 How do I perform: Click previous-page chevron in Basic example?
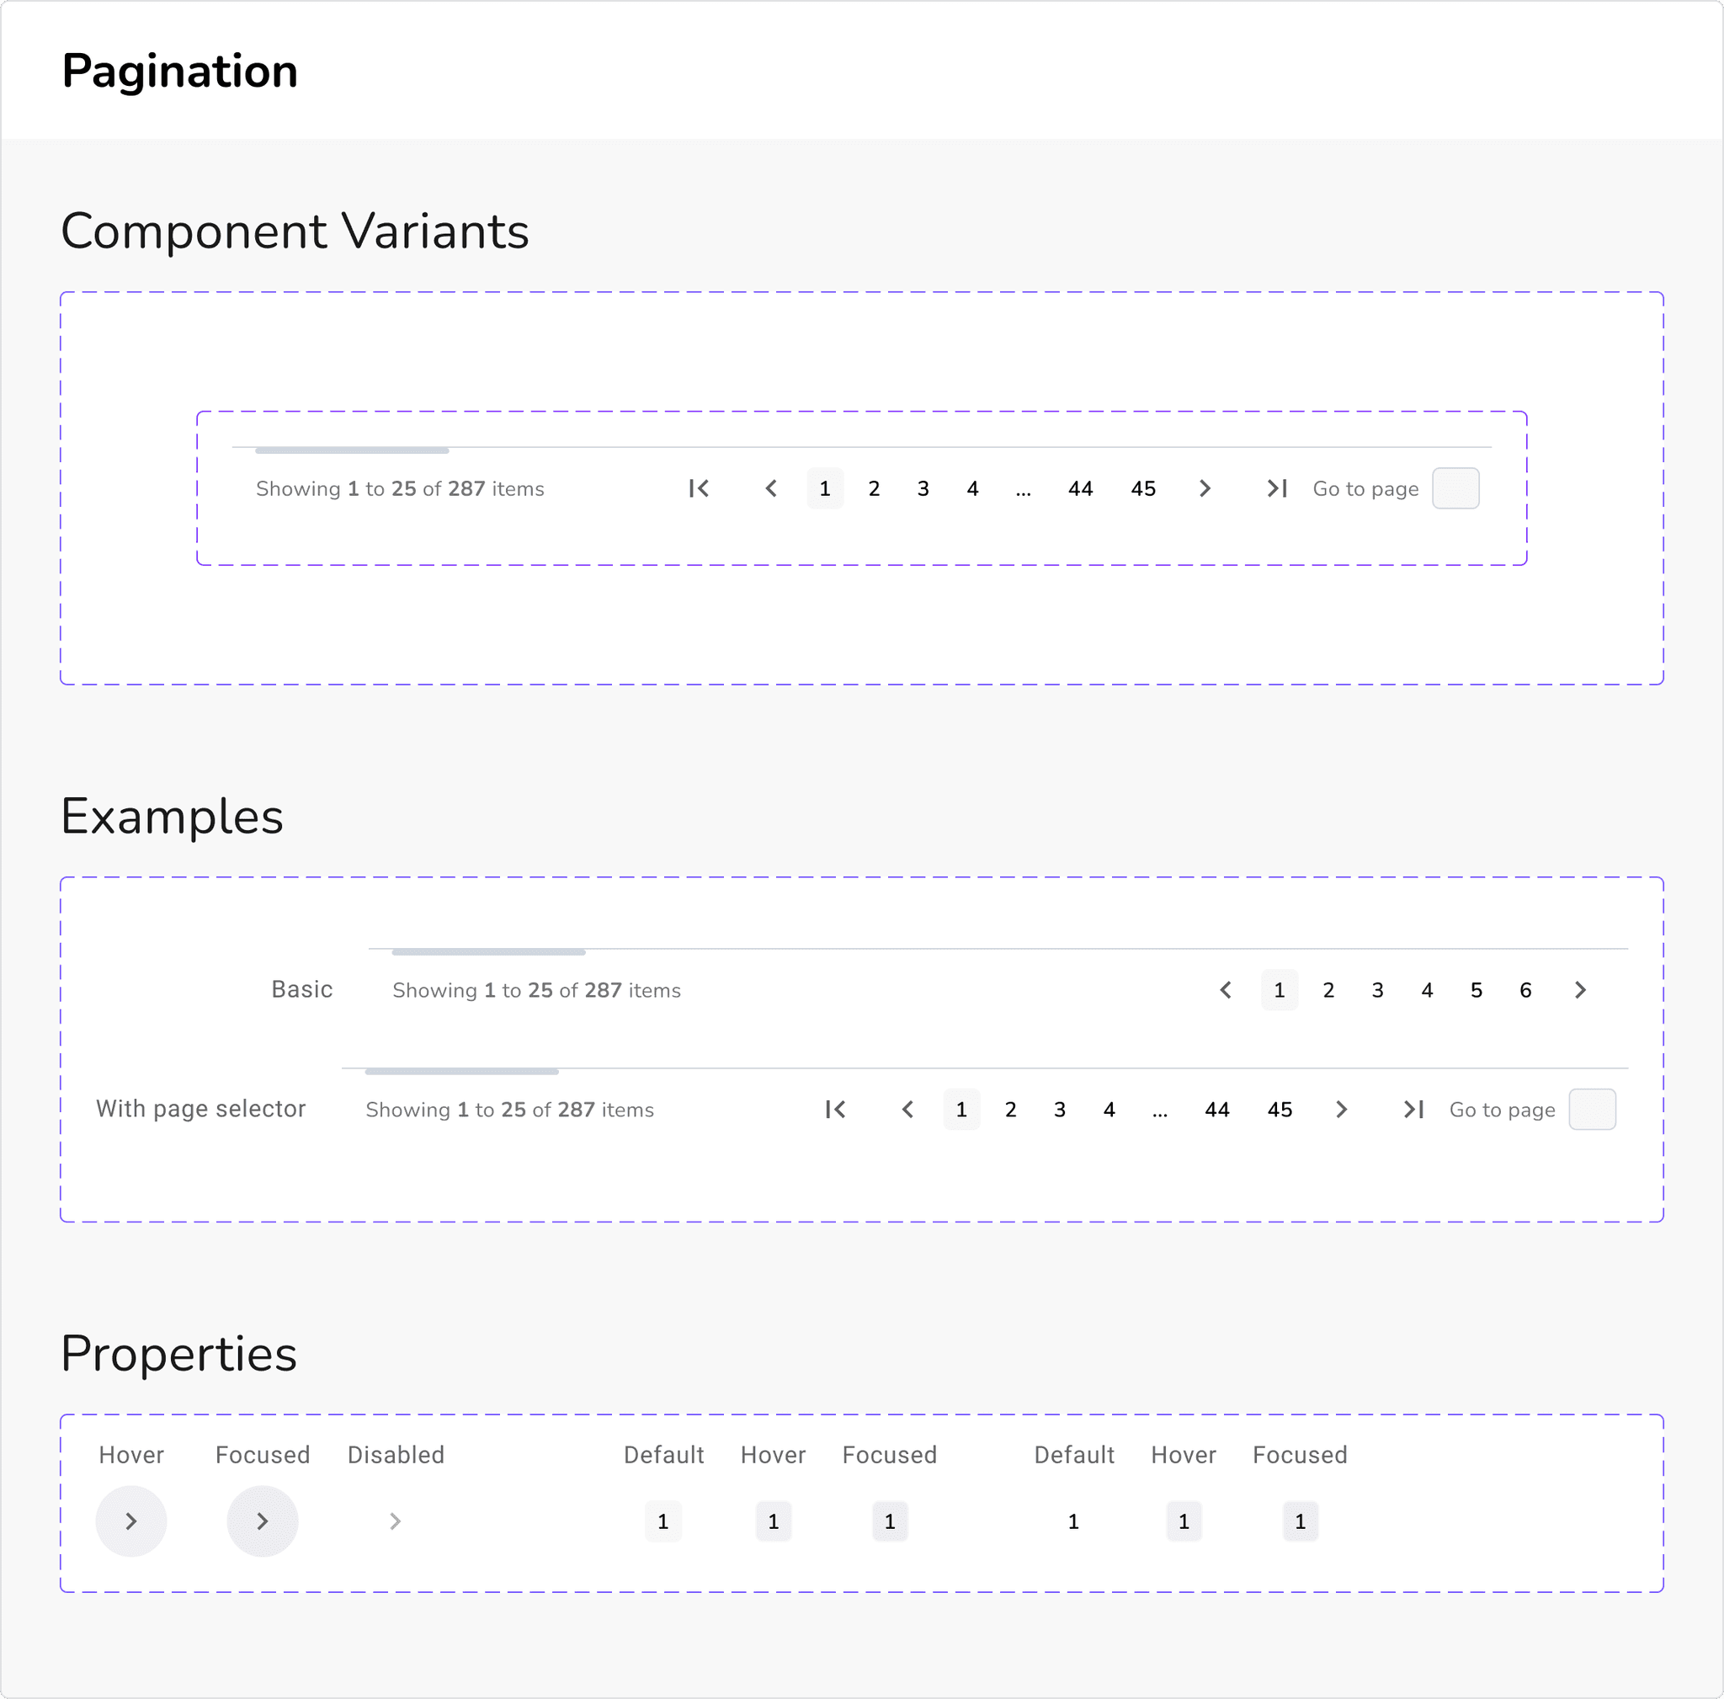[1226, 989]
